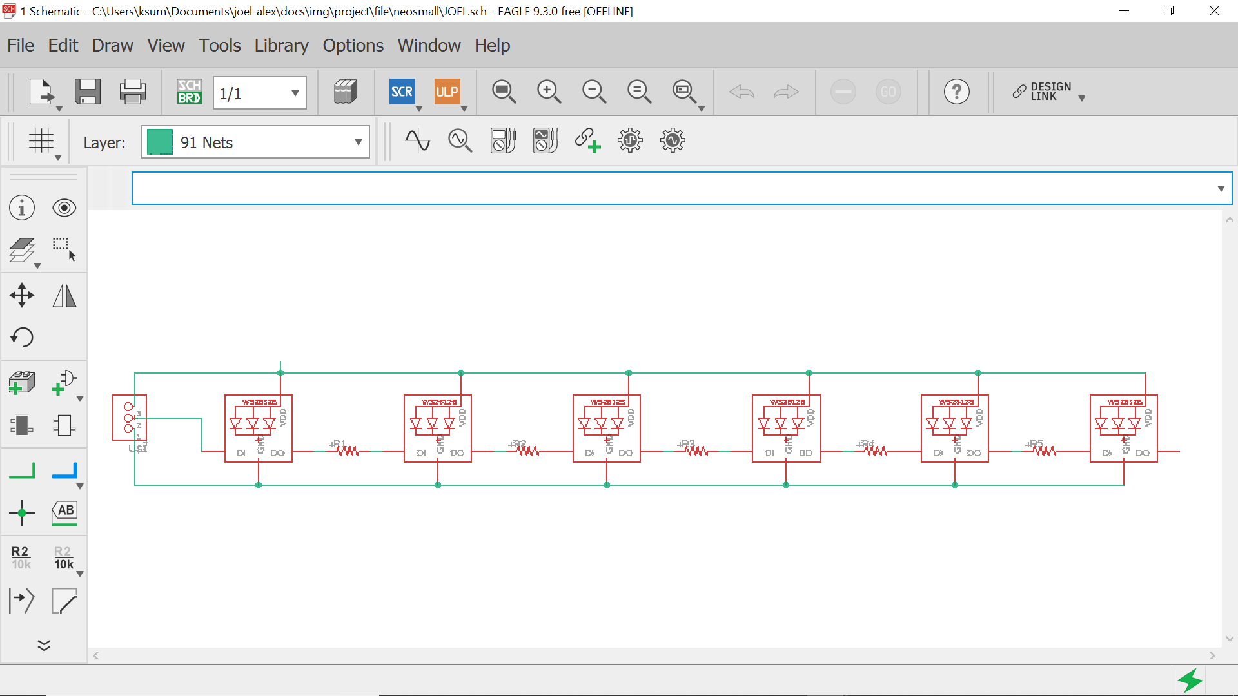The width and height of the screenshot is (1238, 696).
Task: Expand the command line history arrow
Action: click(x=1221, y=188)
